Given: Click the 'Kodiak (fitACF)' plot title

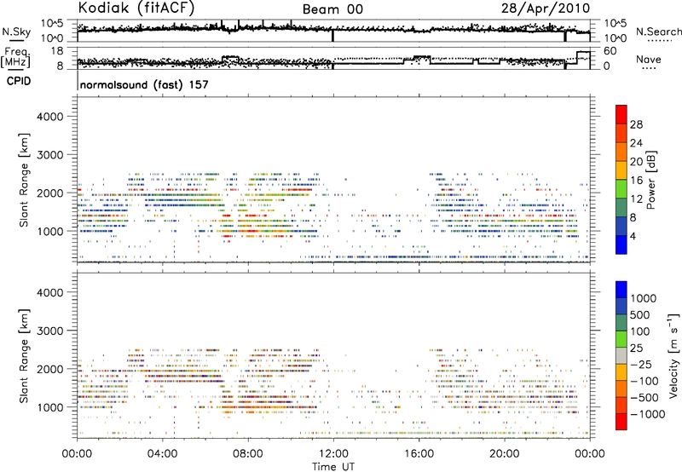Looking at the screenshot, I should coord(136,9).
